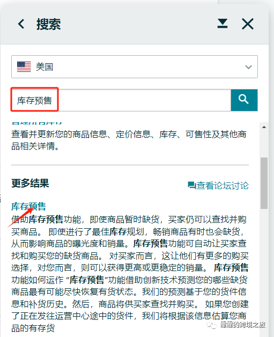Click the US flag icon in the country selector

coord(24,66)
